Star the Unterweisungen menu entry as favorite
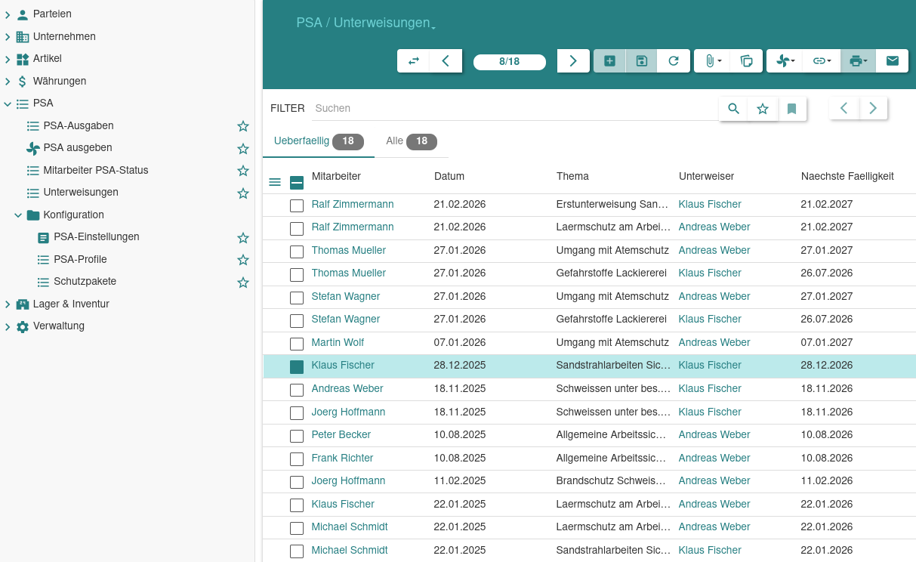The image size is (916, 562). click(x=243, y=193)
